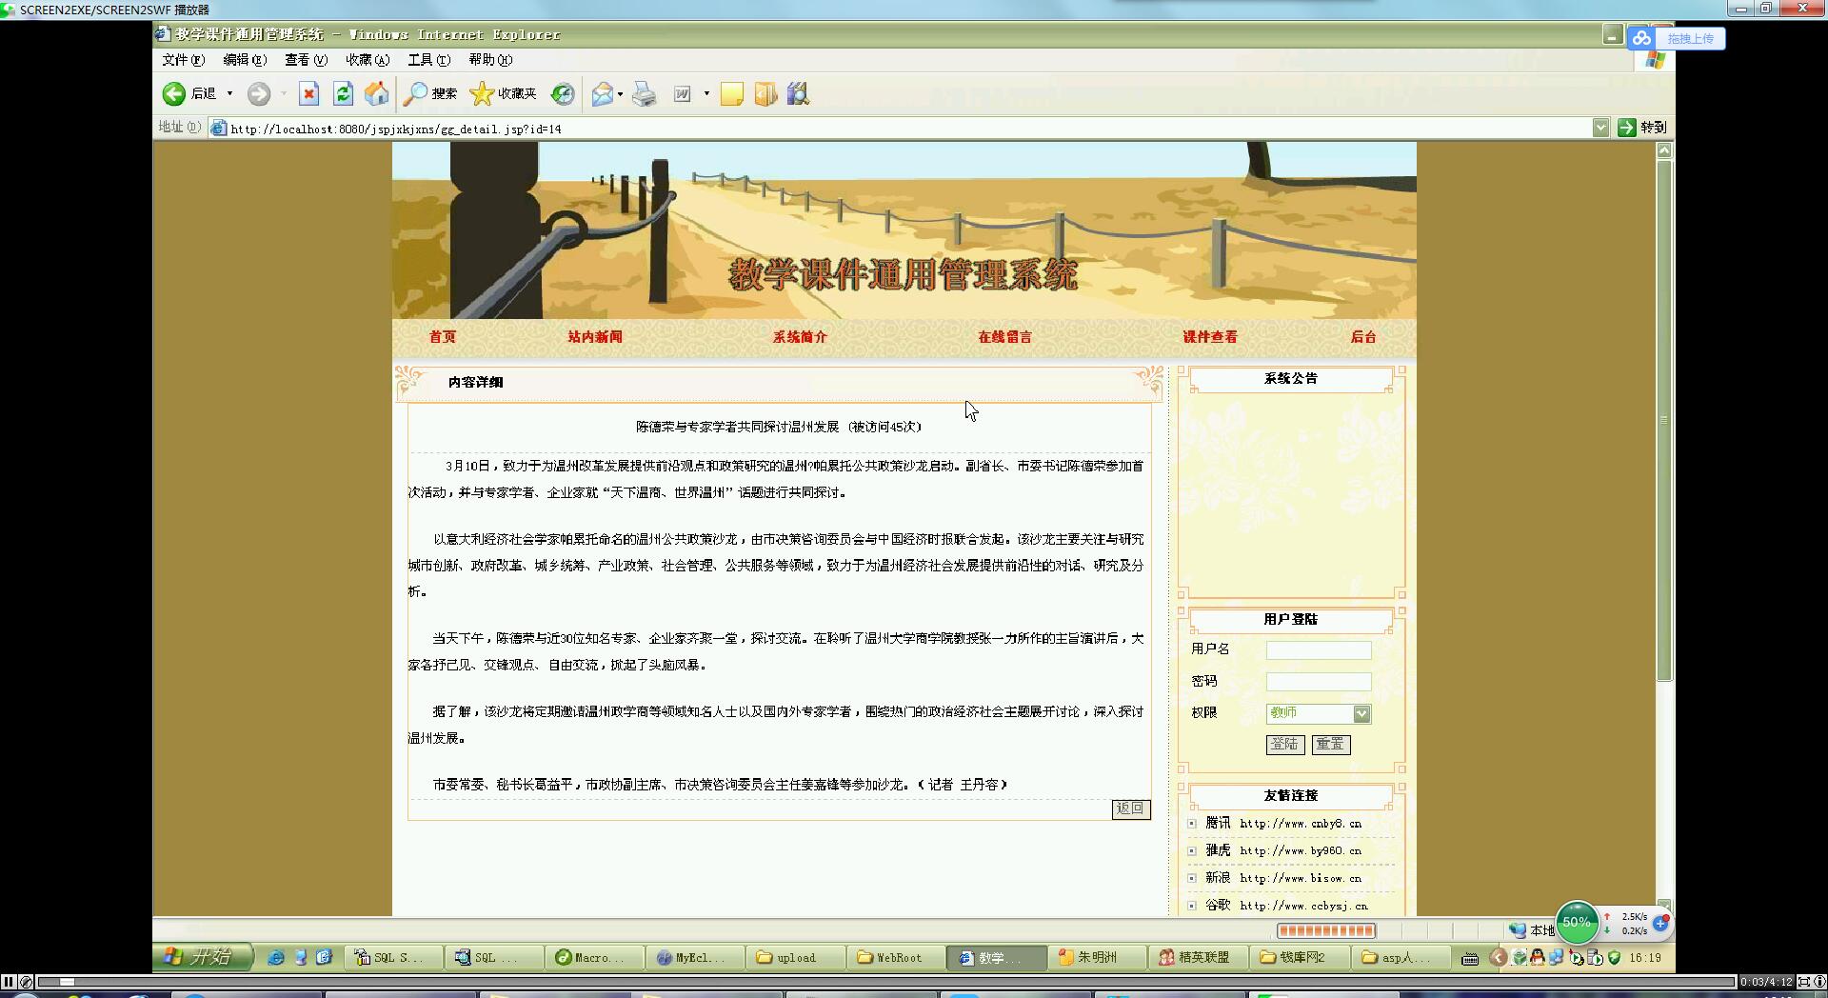This screenshot has width=1828, height=998.
Task: Open 权限 role dropdown showing 教师
Action: [x=1319, y=713]
